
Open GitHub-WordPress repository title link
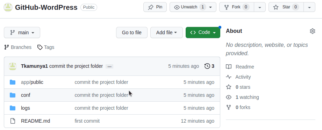click(x=46, y=7)
